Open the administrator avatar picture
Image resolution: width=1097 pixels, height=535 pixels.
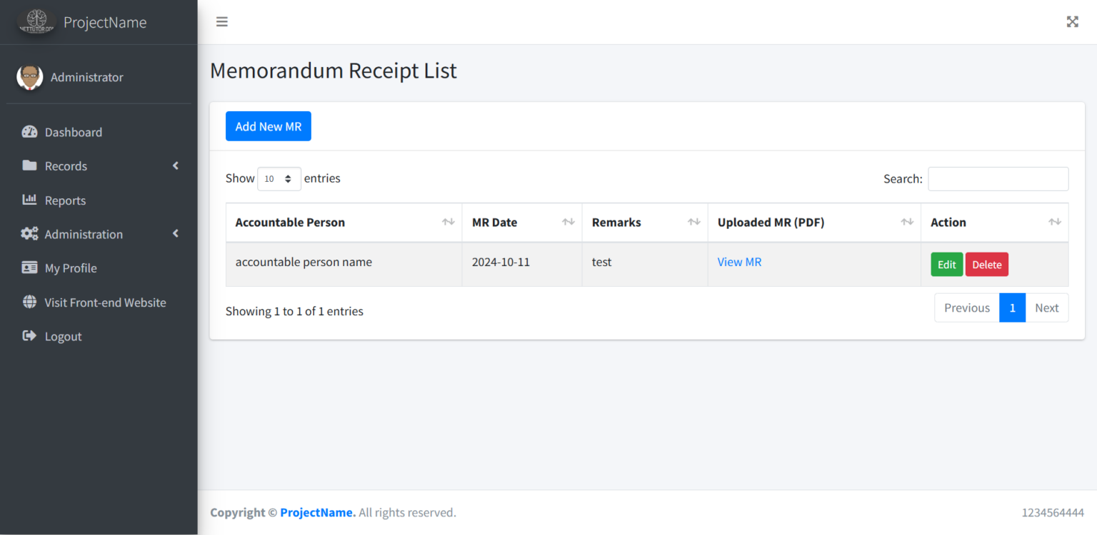29,77
